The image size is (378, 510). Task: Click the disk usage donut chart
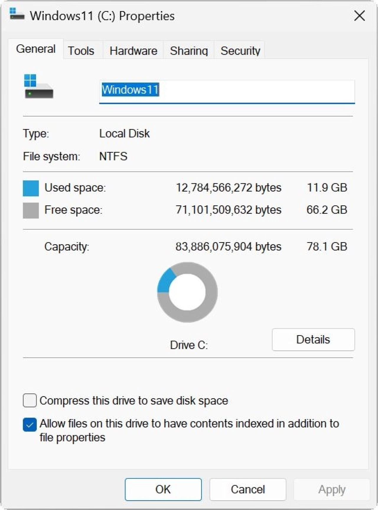[187, 292]
